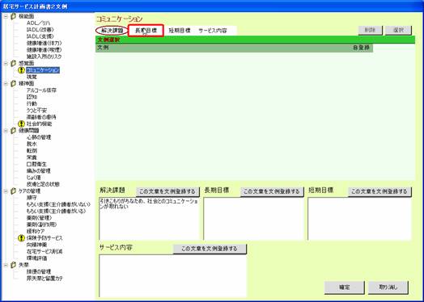The width and height of the screenshot is (424, 302).
Task: Switch to the 短期目標 tab
Action: point(180,31)
